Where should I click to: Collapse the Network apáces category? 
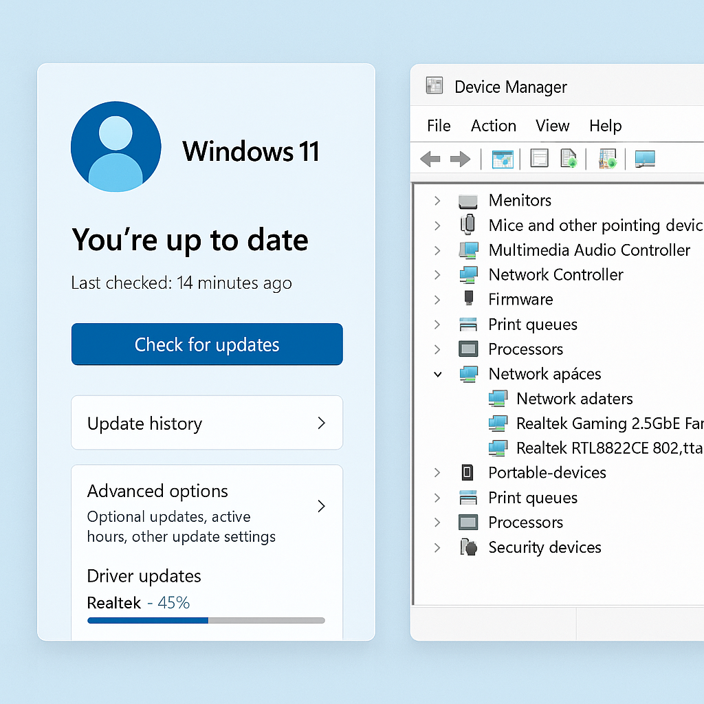click(437, 373)
